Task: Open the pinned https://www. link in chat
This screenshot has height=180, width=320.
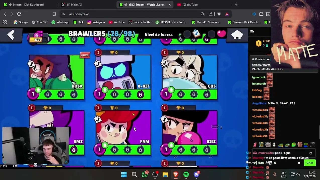Action: tap(261, 65)
